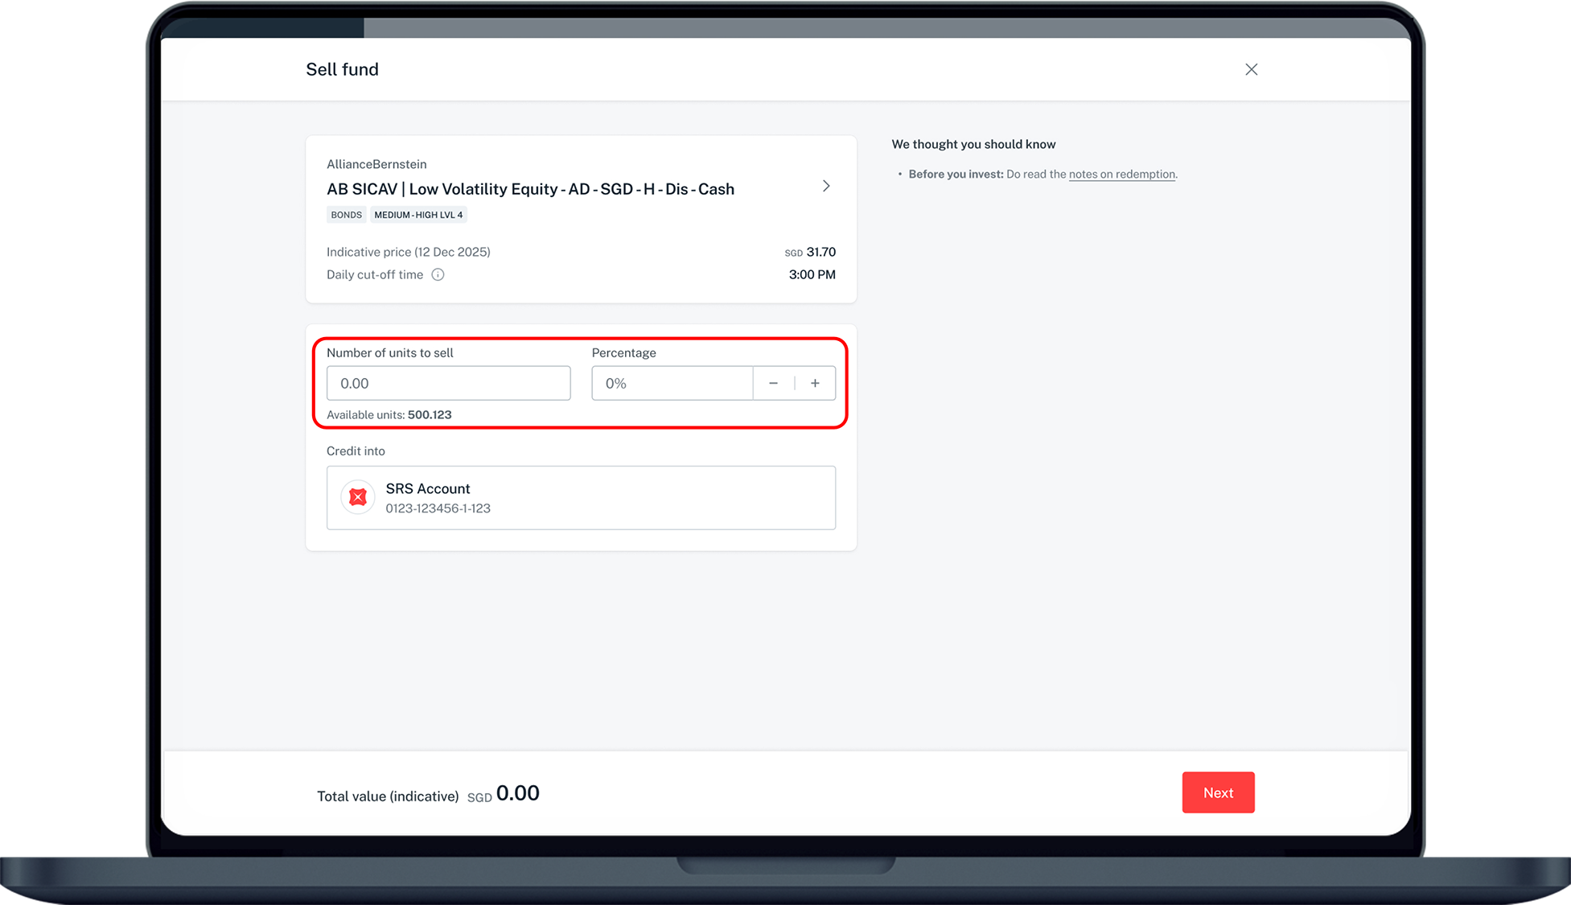The width and height of the screenshot is (1571, 905).
Task: Click Available units 500.123 text
Action: (389, 414)
